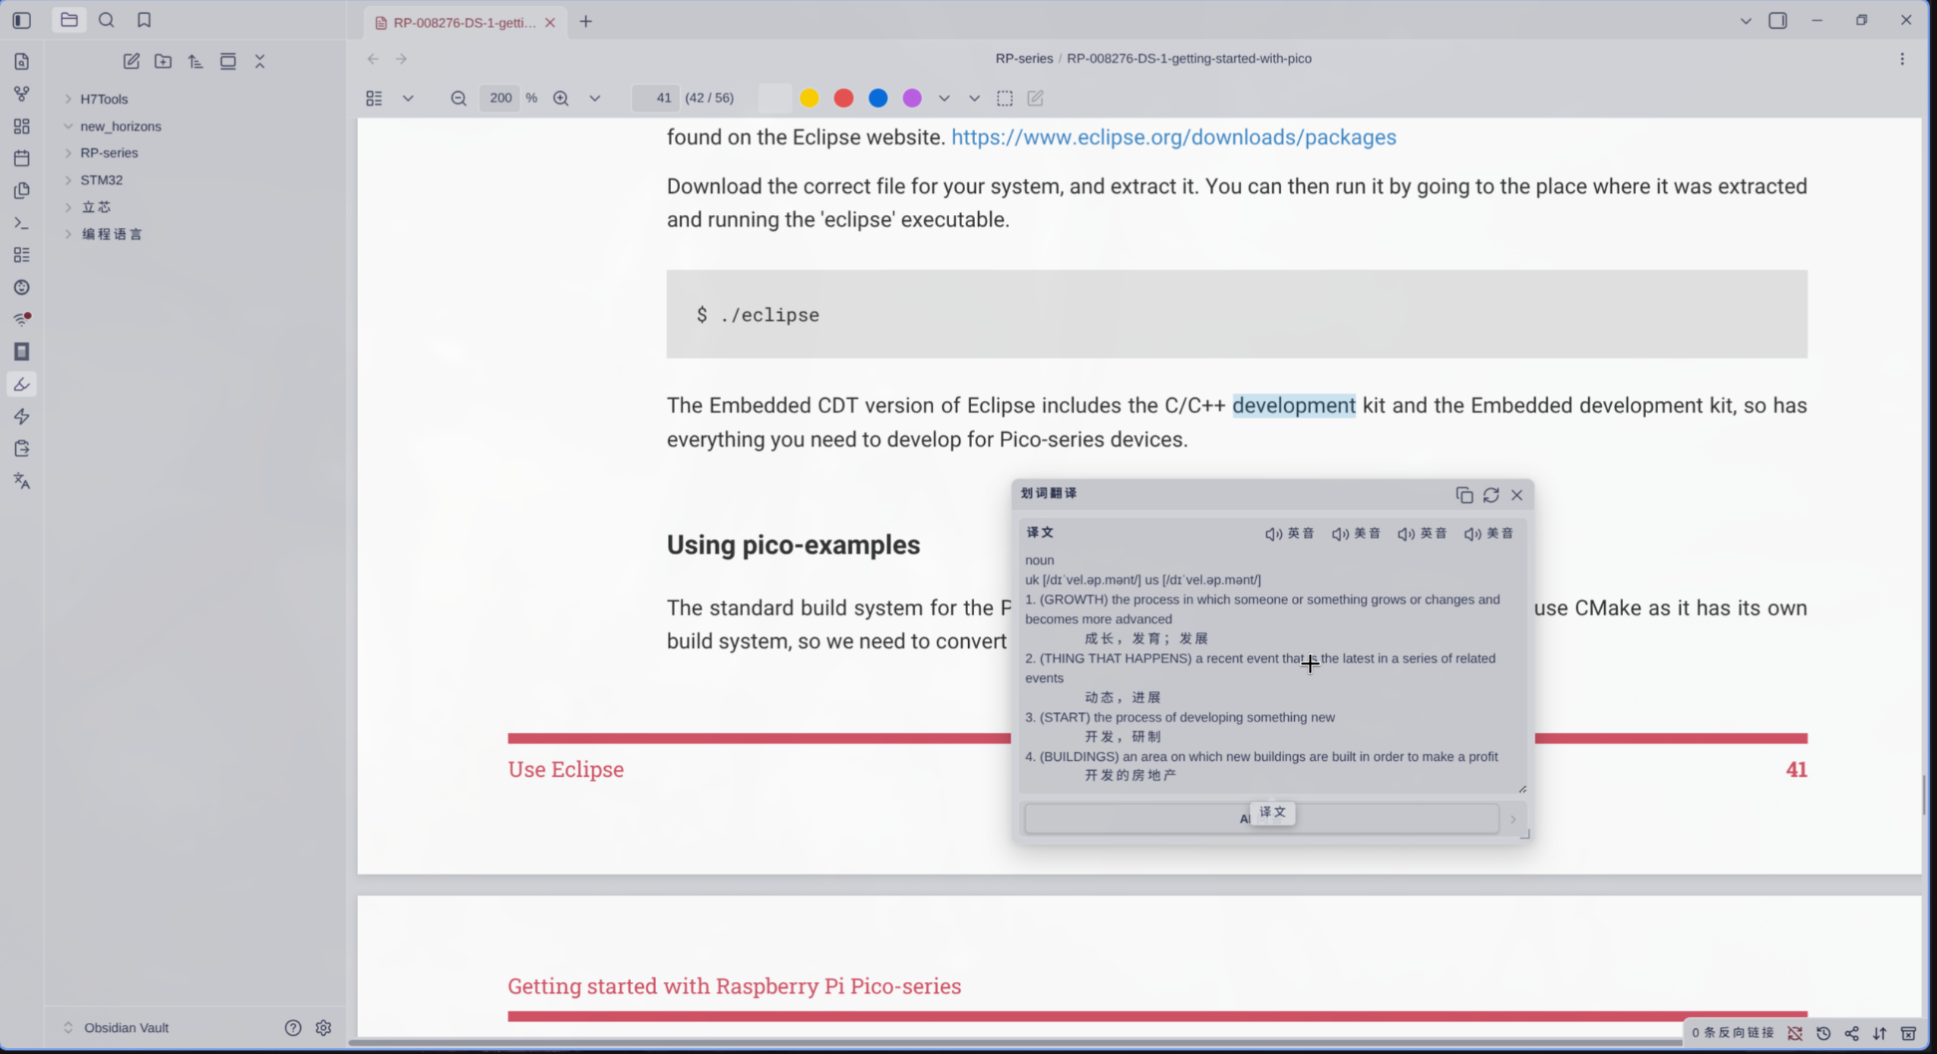The height and width of the screenshot is (1054, 1937).
Task: Close the 划词翻译 translation popup
Action: (1517, 495)
